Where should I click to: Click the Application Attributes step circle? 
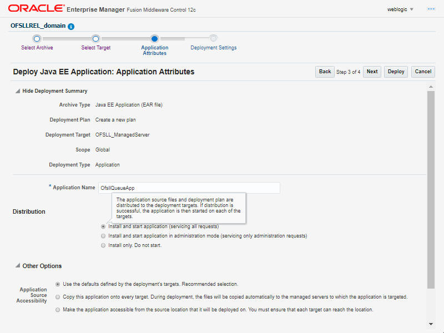154,38
